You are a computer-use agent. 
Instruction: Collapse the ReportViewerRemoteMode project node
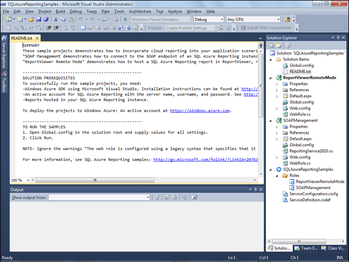[271, 78]
